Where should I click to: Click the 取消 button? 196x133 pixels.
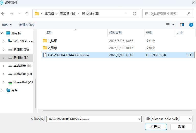click(x=181, y=127)
